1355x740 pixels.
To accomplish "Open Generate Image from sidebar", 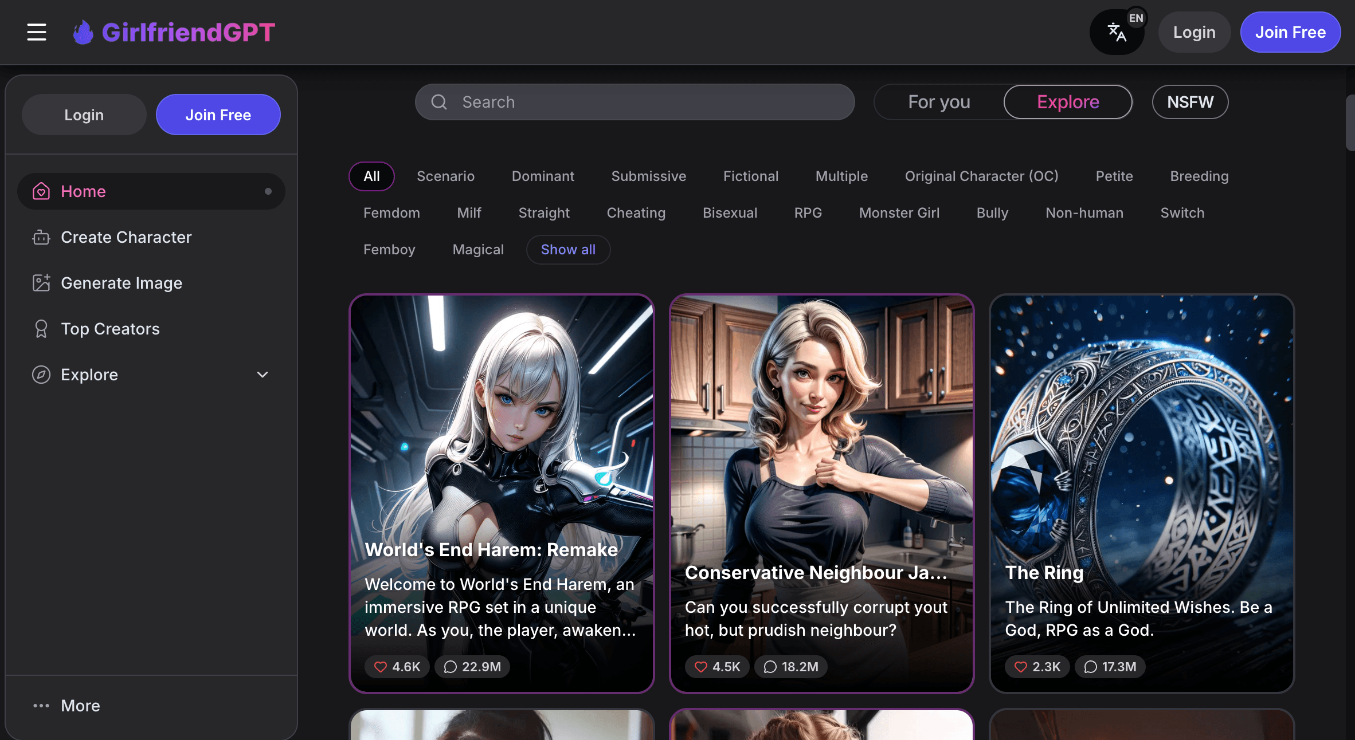I will 151,283.
